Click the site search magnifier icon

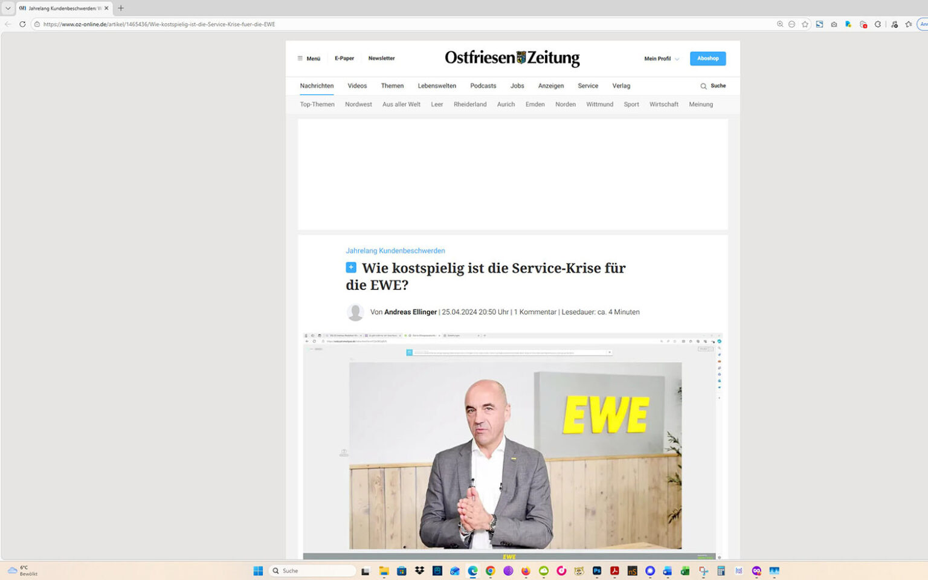click(x=703, y=86)
